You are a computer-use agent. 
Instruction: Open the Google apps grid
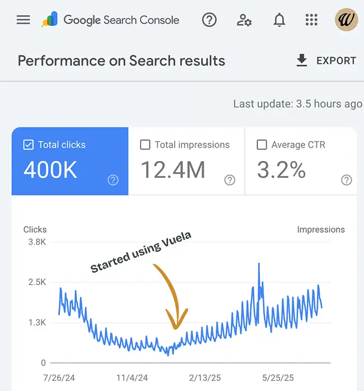[x=311, y=20]
